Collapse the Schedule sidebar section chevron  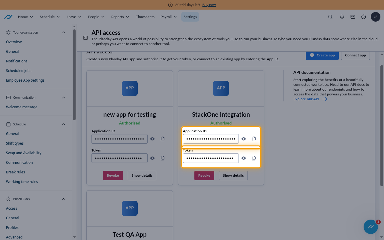coord(64,124)
